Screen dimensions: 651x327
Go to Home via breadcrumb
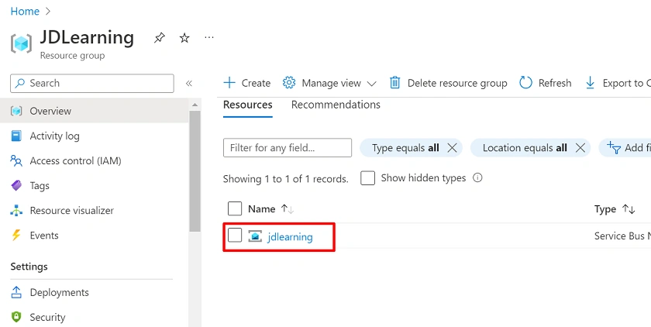(x=25, y=11)
